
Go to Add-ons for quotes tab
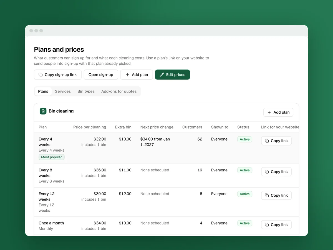[119, 91]
